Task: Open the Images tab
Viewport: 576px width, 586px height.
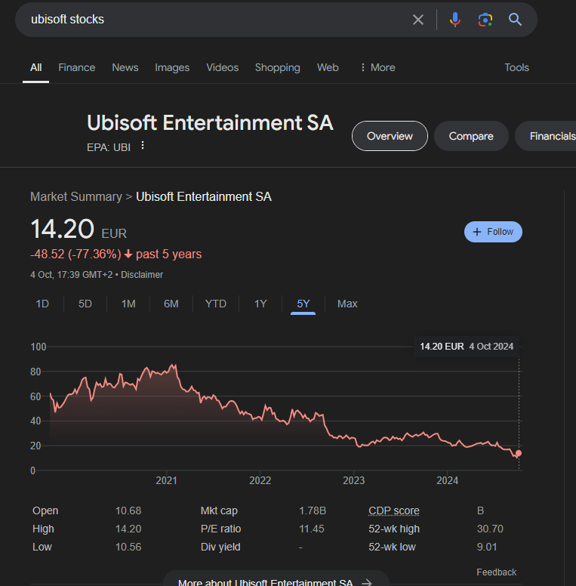Action: (x=172, y=67)
